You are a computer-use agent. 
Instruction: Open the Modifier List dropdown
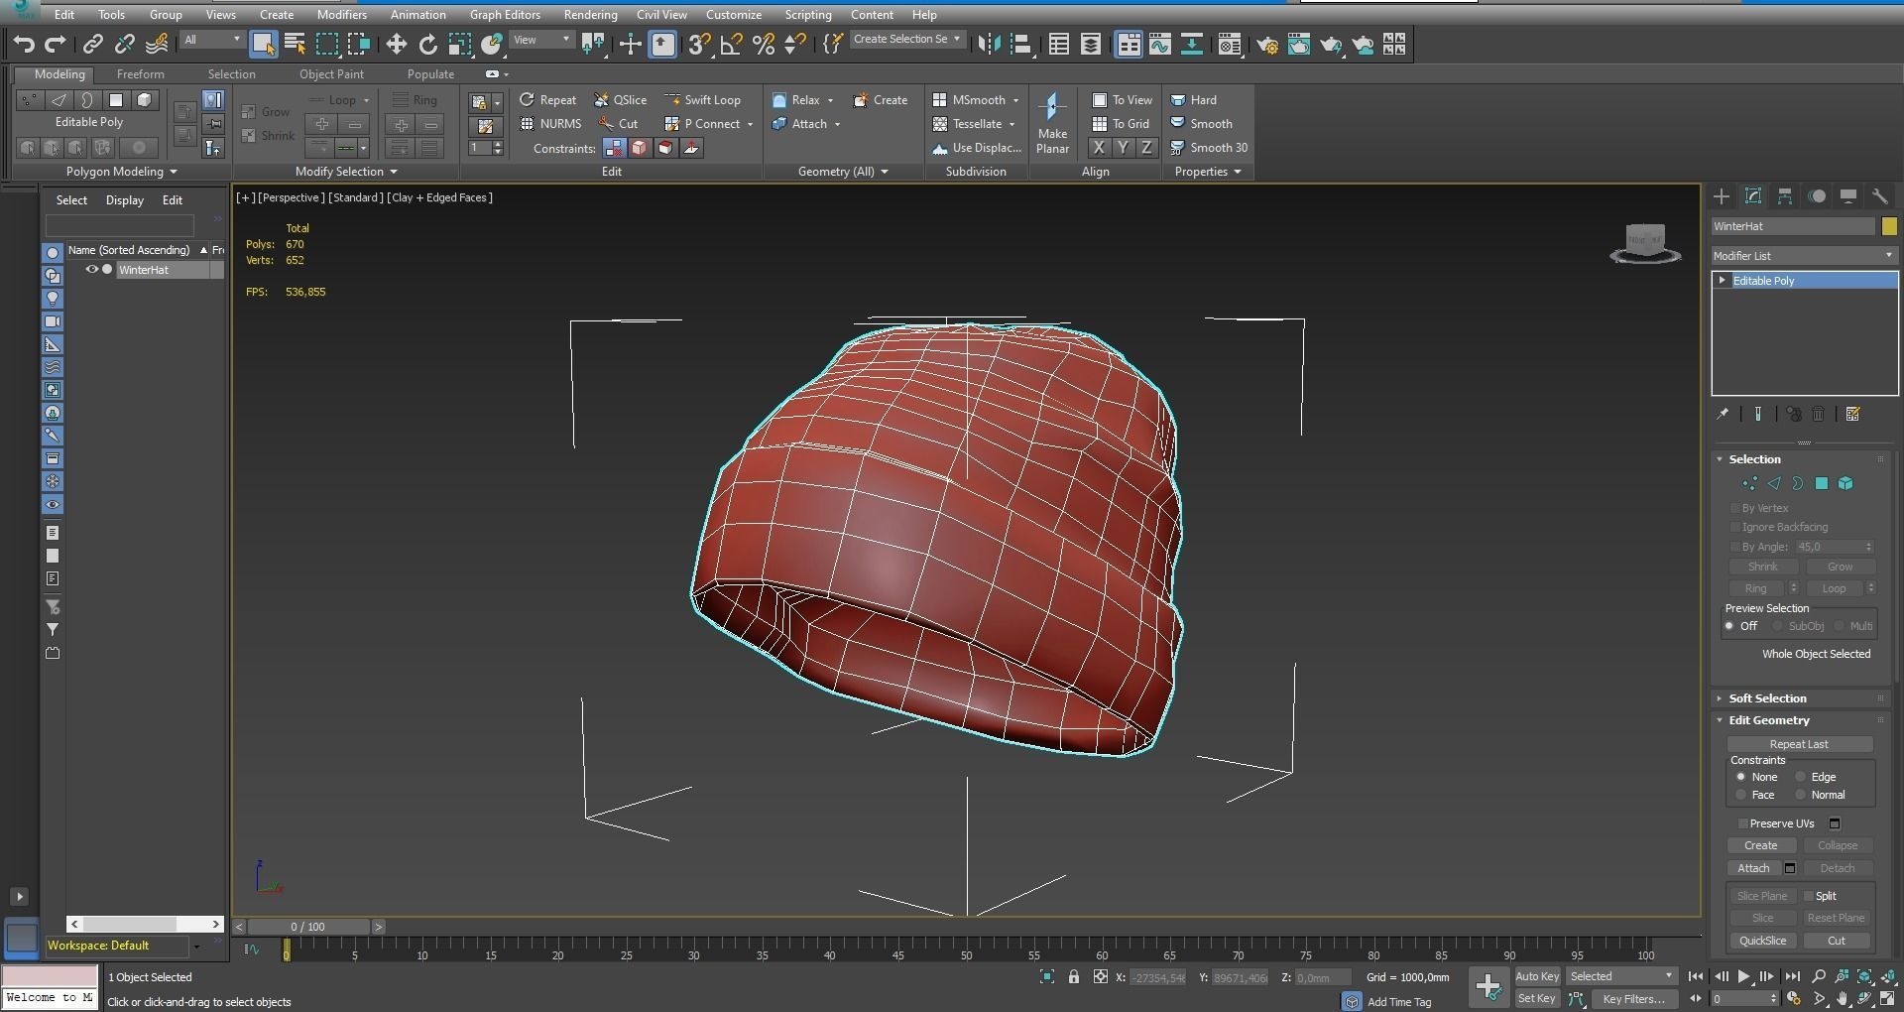point(1803,256)
